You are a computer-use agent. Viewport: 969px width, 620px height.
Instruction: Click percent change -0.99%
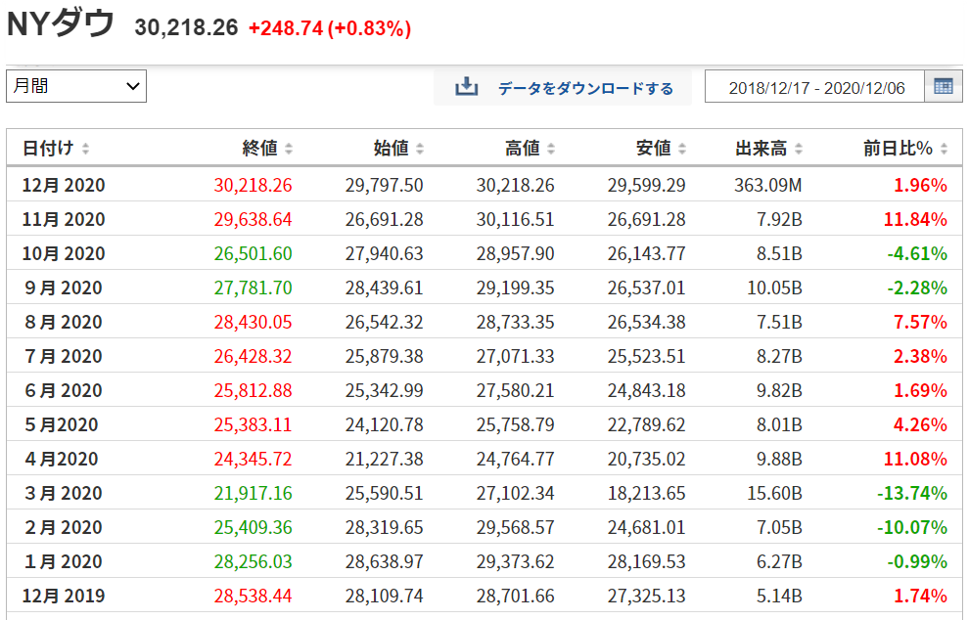pyautogui.click(x=917, y=562)
